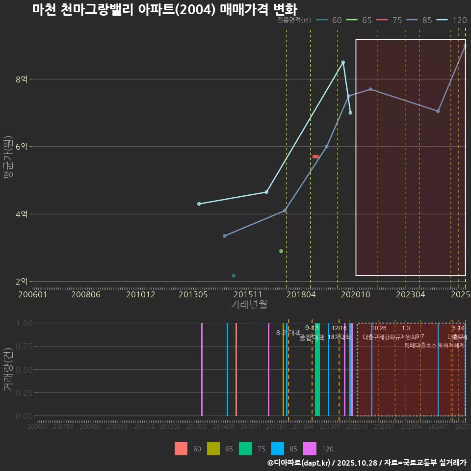The height and width of the screenshot is (471, 471).
Task: Click the 60㎡ line legend entry at top
Action: (x=330, y=20)
